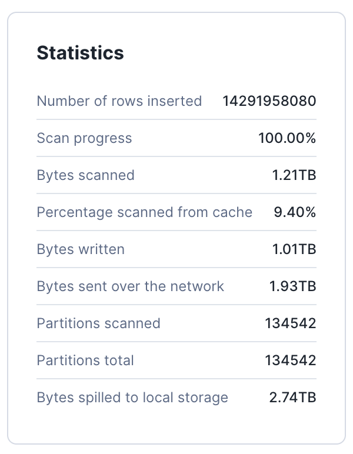This screenshot has height=454, width=353.
Task: Click the 'Partitions scanned' label
Action: point(98,323)
